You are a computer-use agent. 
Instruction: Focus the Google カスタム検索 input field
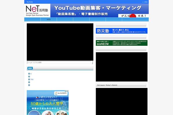pos(59,62)
